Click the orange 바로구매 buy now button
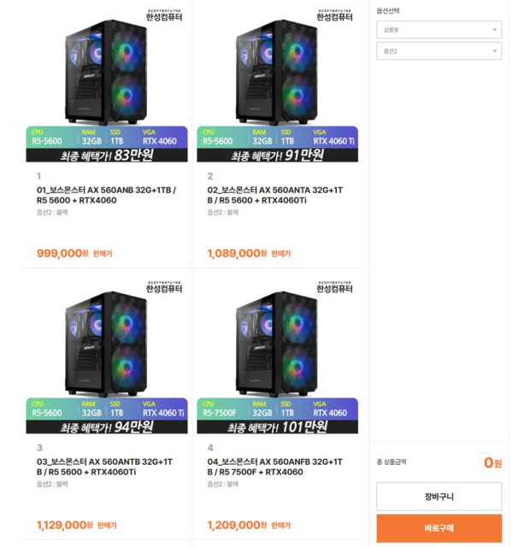 [439, 528]
